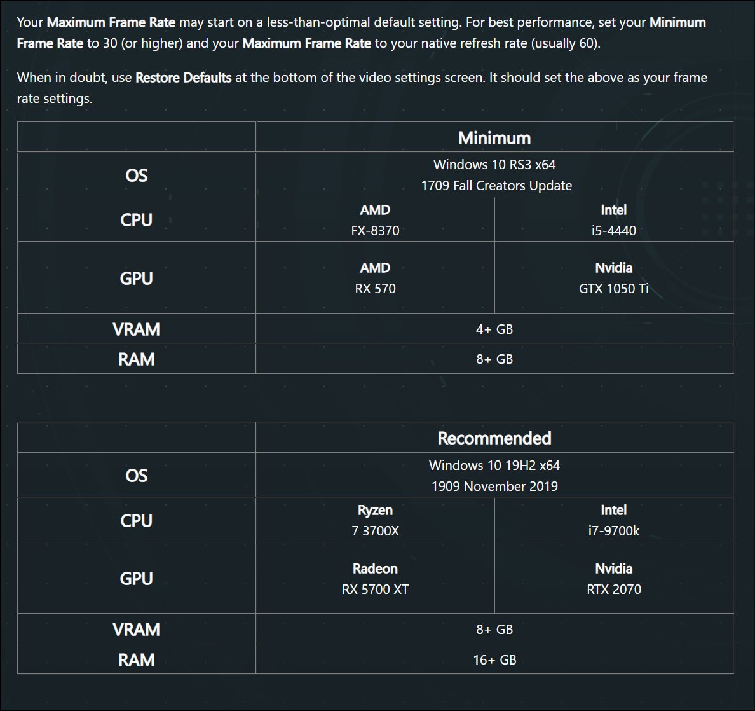The image size is (755, 711).
Task: Click the bold Restore Defaults text
Action: [183, 78]
